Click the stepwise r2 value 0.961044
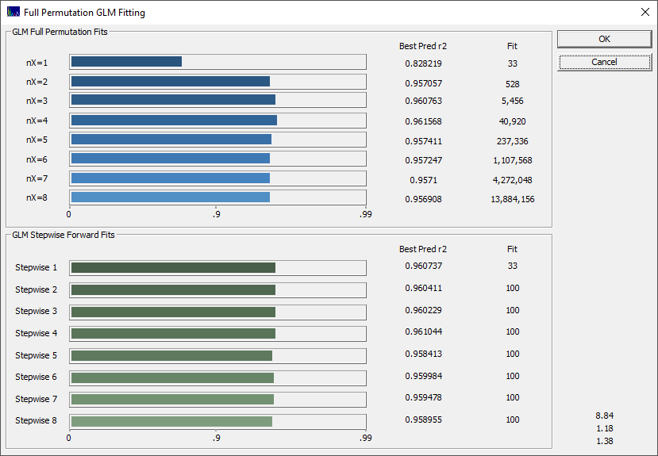The width and height of the screenshot is (658, 456). 423,332
